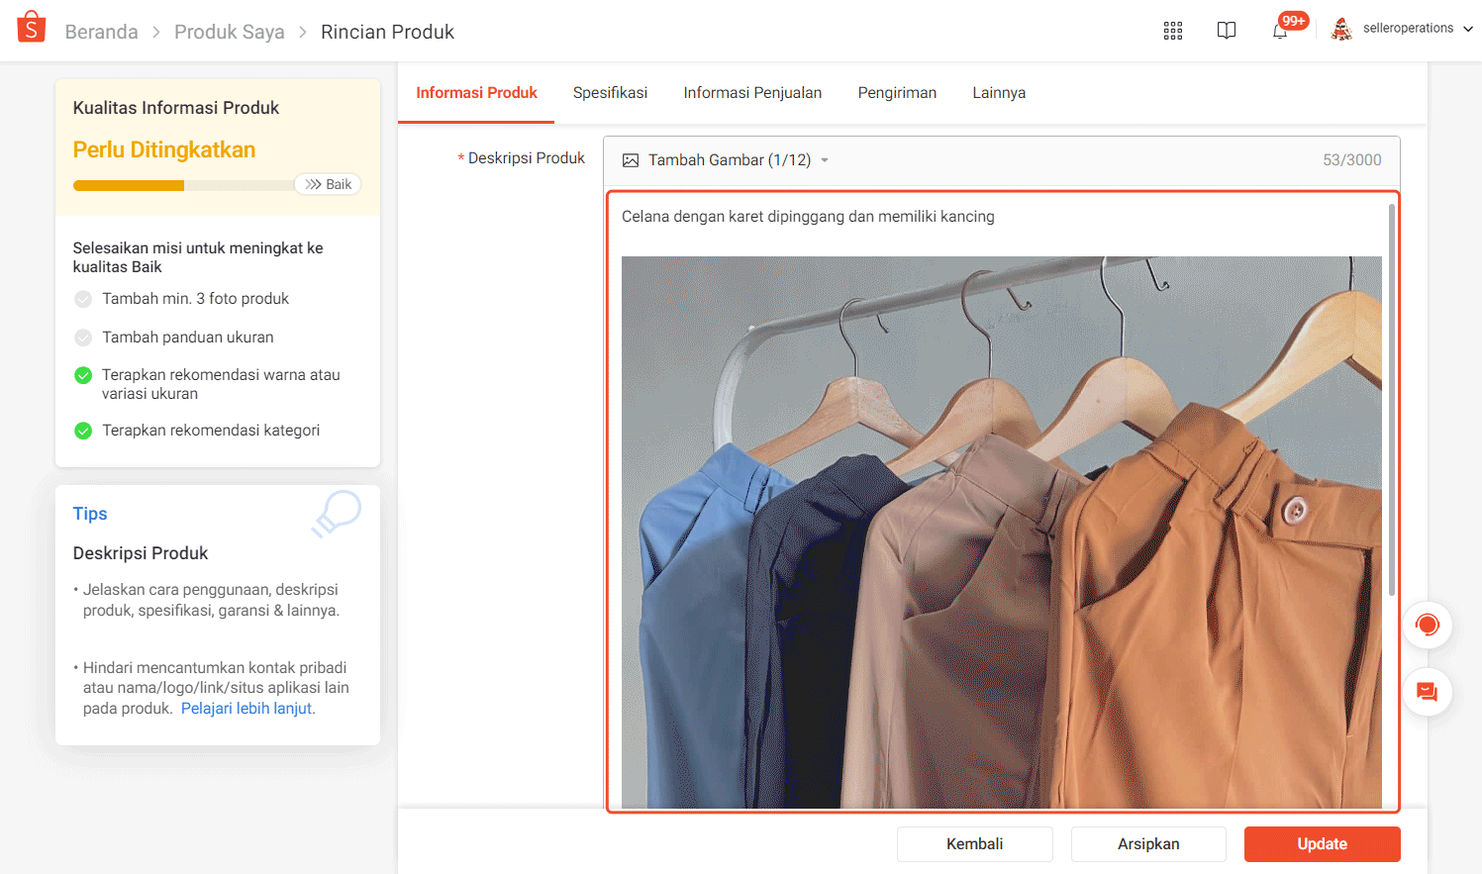The width and height of the screenshot is (1482, 874).
Task: Click the Shopee logo icon
Action: click(x=30, y=28)
